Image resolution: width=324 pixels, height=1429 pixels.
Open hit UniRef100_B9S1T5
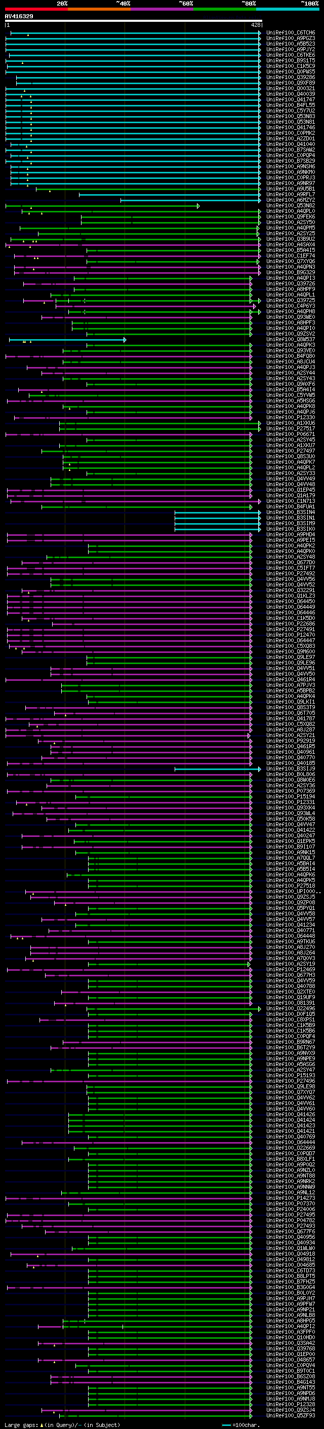tap(291, 60)
